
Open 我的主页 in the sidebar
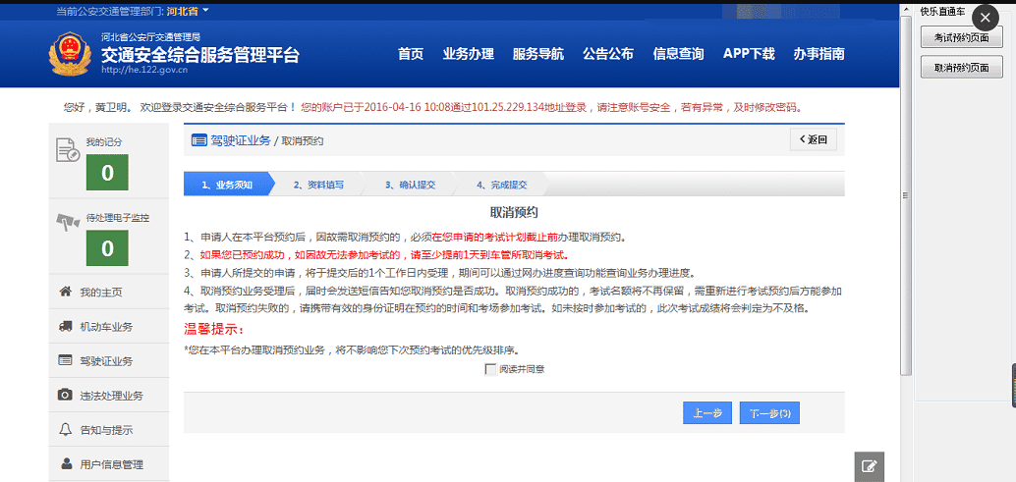[x=100, y=293]
